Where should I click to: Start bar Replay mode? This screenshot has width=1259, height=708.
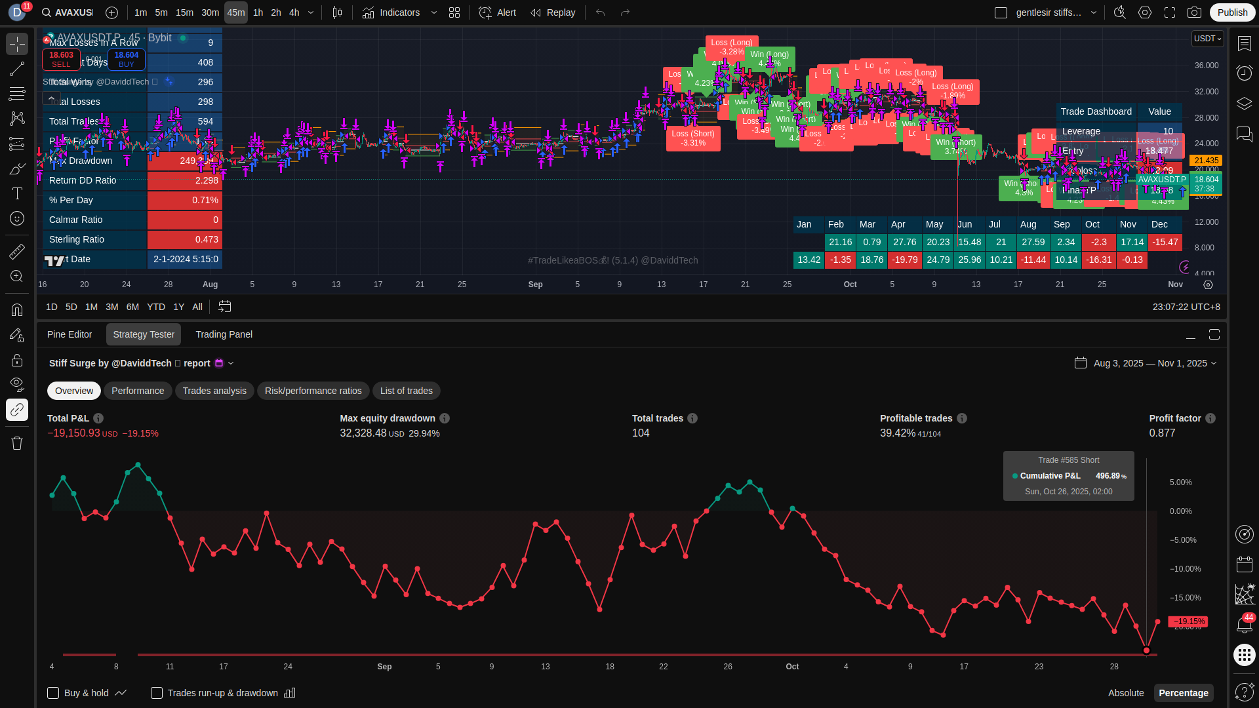pos(553,12)
